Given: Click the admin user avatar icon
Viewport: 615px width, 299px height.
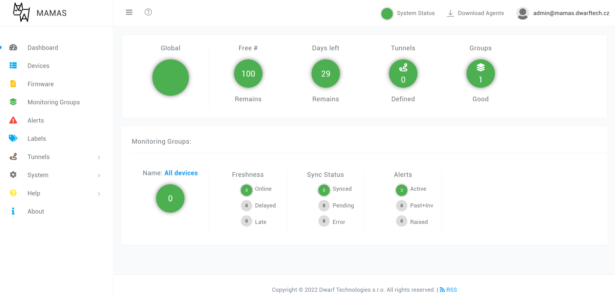Looking at the screenshot, I should tap(522, 13).
